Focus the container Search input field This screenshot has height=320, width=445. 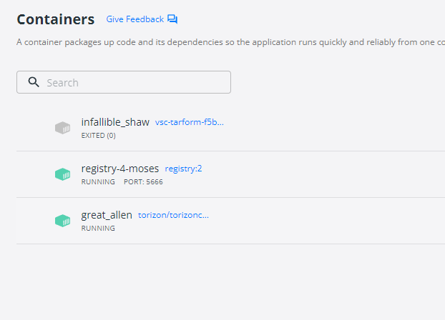pos(124,82)
